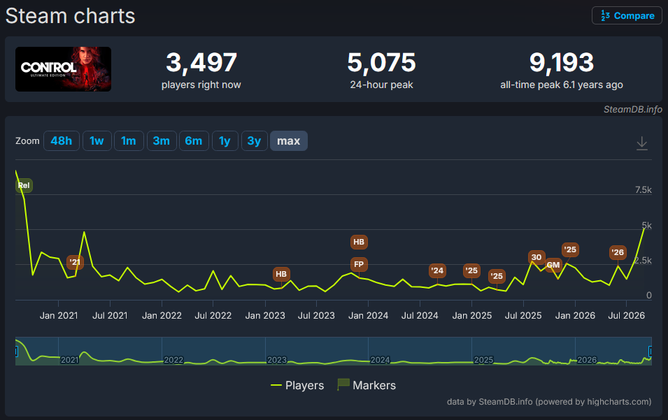Screen dimensions: 668x420
Task: Click the FP marker near Jan 2024
Action: (359, 264)
